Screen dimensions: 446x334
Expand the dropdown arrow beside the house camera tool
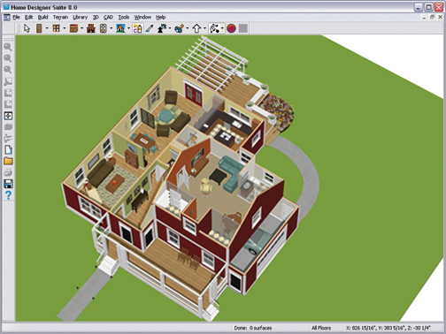click(x=128, y=28)
